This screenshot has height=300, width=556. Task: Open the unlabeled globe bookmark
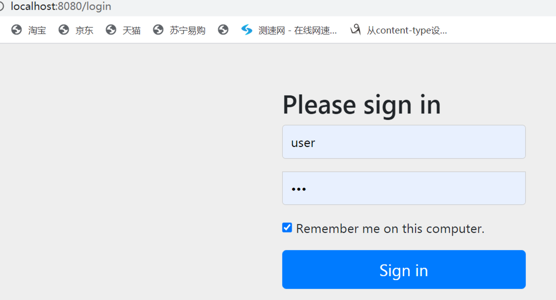(223, 30)
